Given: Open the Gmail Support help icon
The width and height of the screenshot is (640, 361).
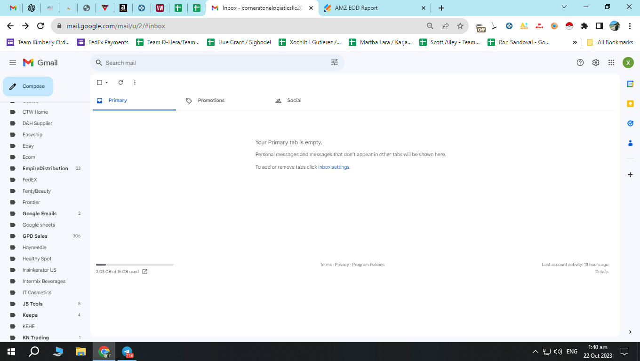Looking at the screenshot, I should click(580, 63).
